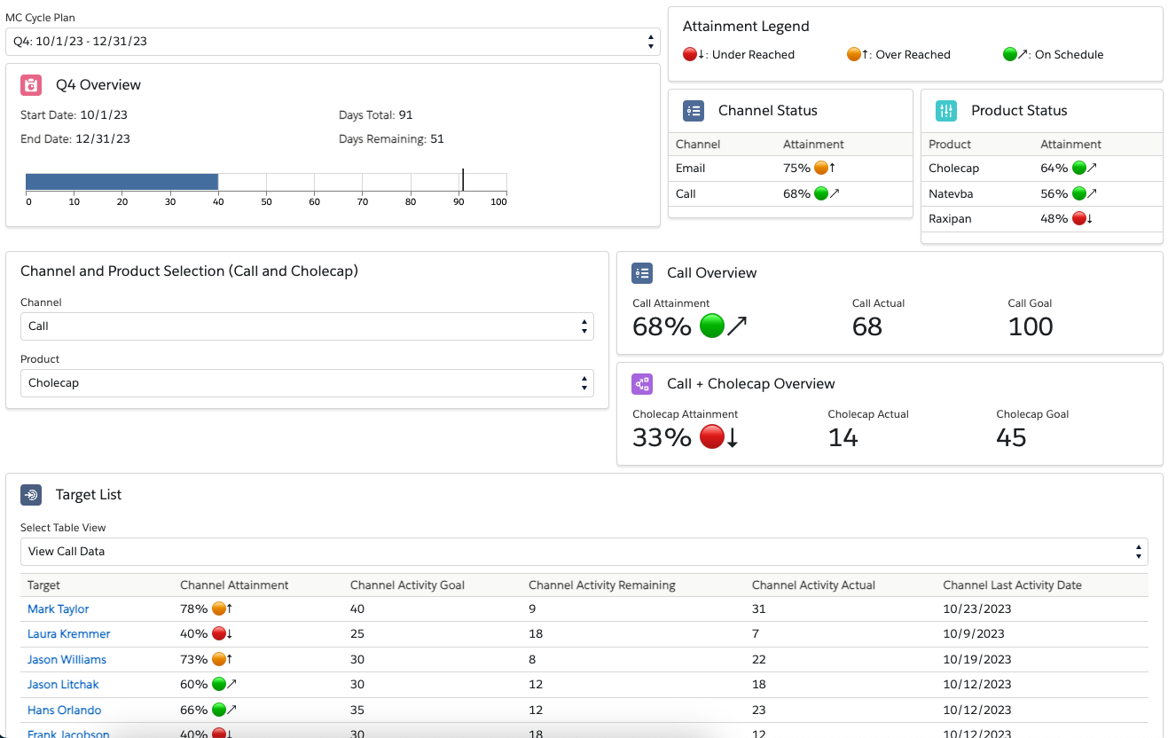
Task: Click Raxipan's red attainment status icon
Action: [1079, 219]
